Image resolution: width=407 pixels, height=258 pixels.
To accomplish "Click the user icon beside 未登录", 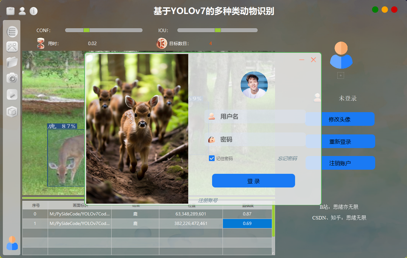I will tap(317, 98).
